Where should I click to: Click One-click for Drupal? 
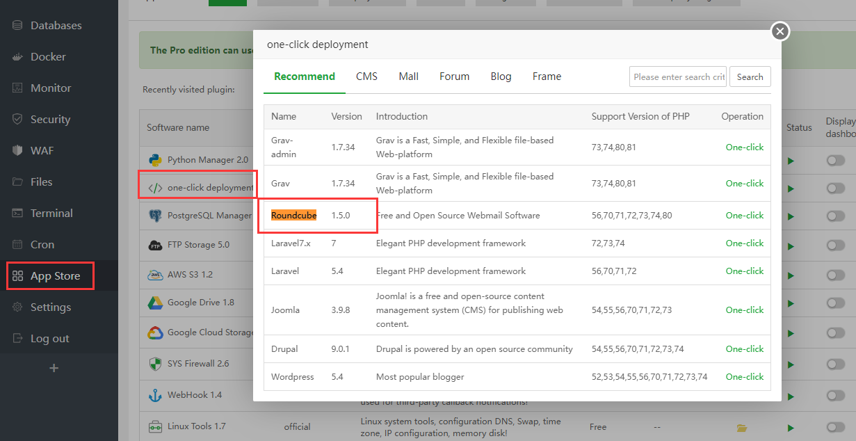(744, 348)
